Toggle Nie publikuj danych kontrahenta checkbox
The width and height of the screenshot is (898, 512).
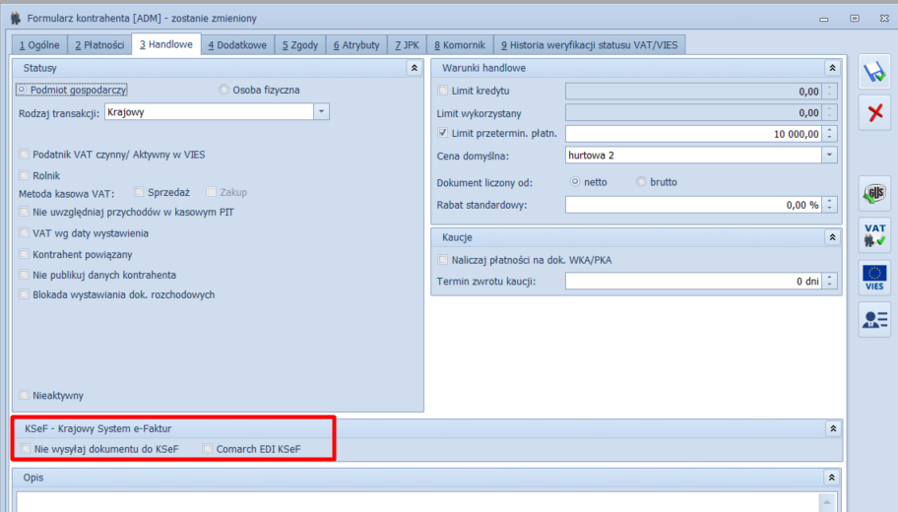(x=24, y=275)
